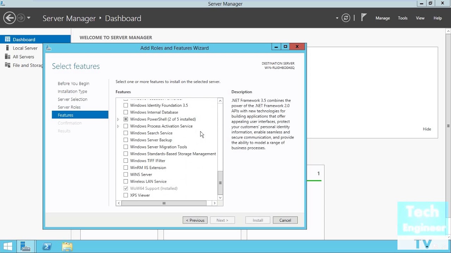Expand the Windows Process Activation Service node
The height and width of the screenshot is (253, 451).
[118, 126]
